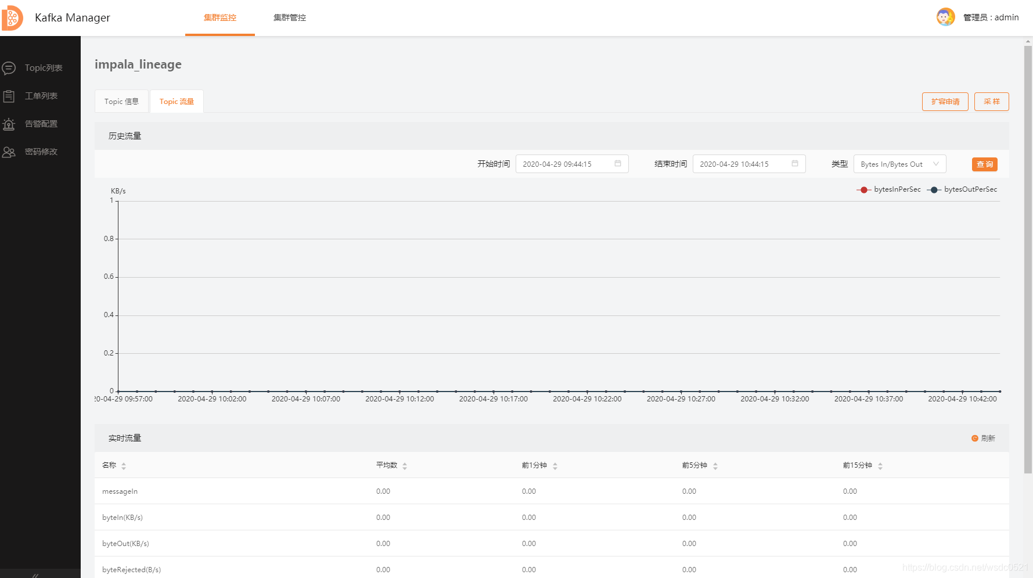Screen dimensions: 1033x578
Task: Select 告警配置 menu item
Action: click(40, 124)
